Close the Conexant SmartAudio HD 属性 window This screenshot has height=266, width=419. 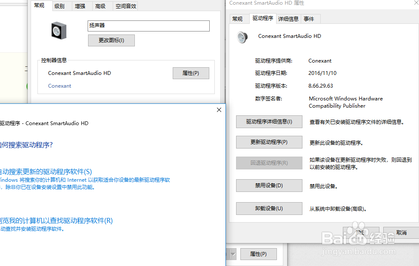(x=416, y=3)
